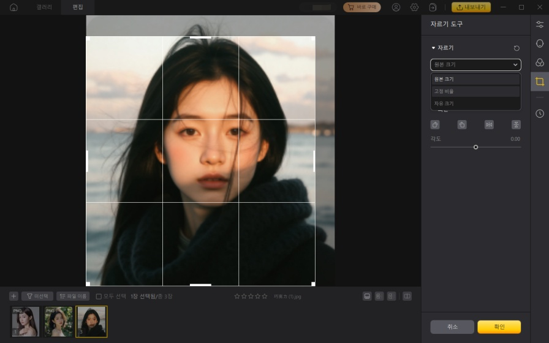Collapse the 자르기 section triangle
This screenshot has width=549, height=343.
[433, 48]
